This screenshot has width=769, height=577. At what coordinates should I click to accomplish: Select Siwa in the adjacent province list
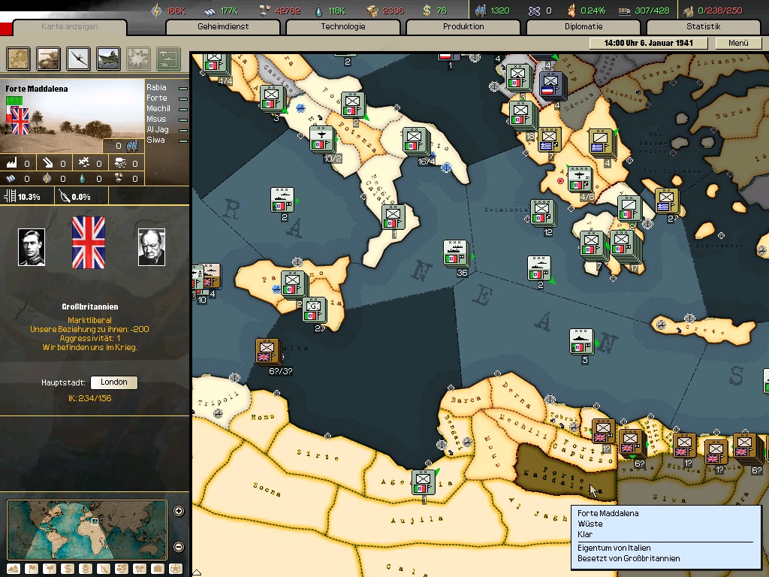point(156,140)
